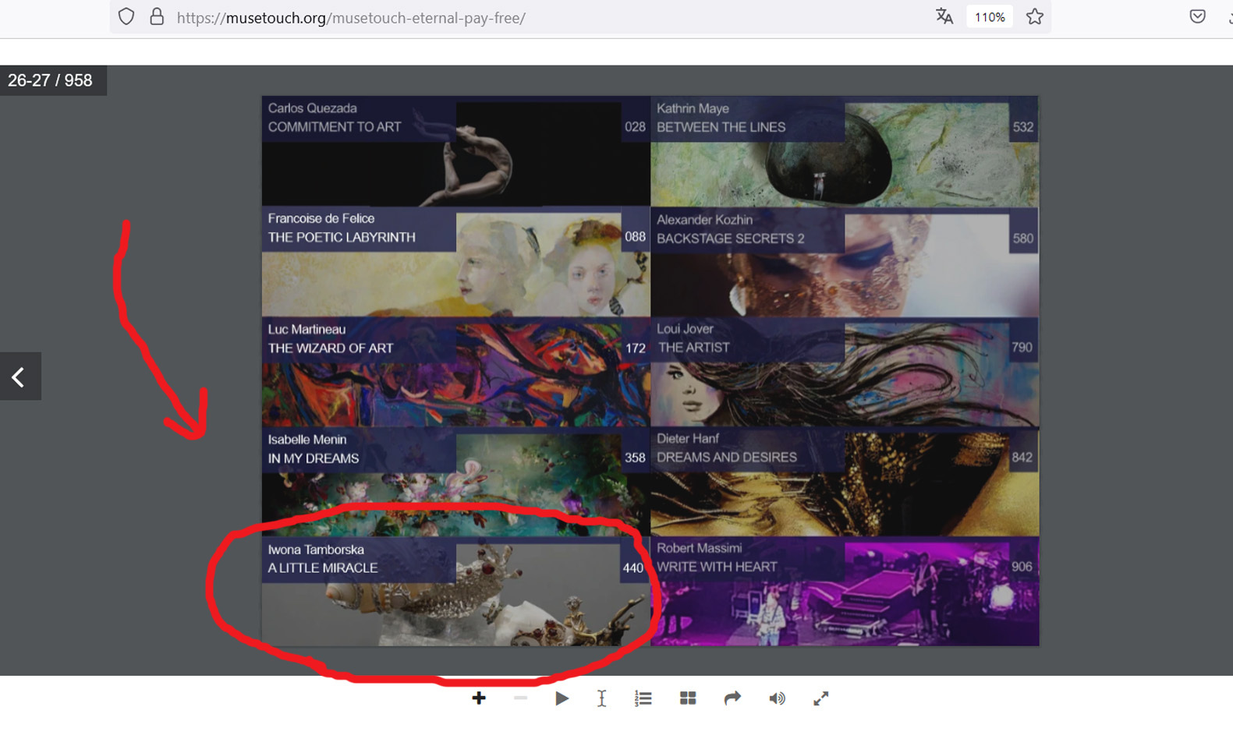Image resolution: width=1233 pixels, height=746 pixels.
Task: Start slideshow autoplay with play button
Action: 562,698
